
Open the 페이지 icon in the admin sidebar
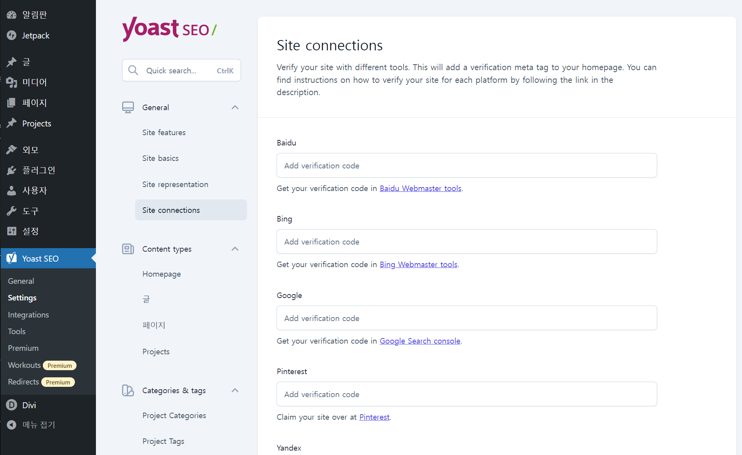[11, 103]
